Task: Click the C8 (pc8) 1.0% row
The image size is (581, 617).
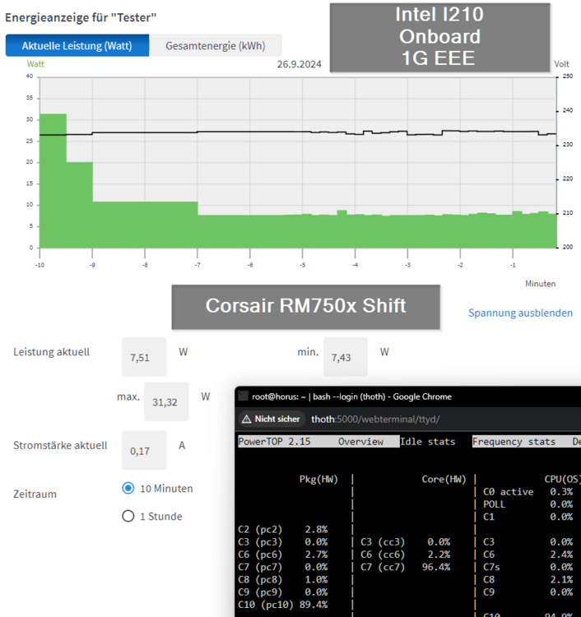Action: [x=282, y=580]
